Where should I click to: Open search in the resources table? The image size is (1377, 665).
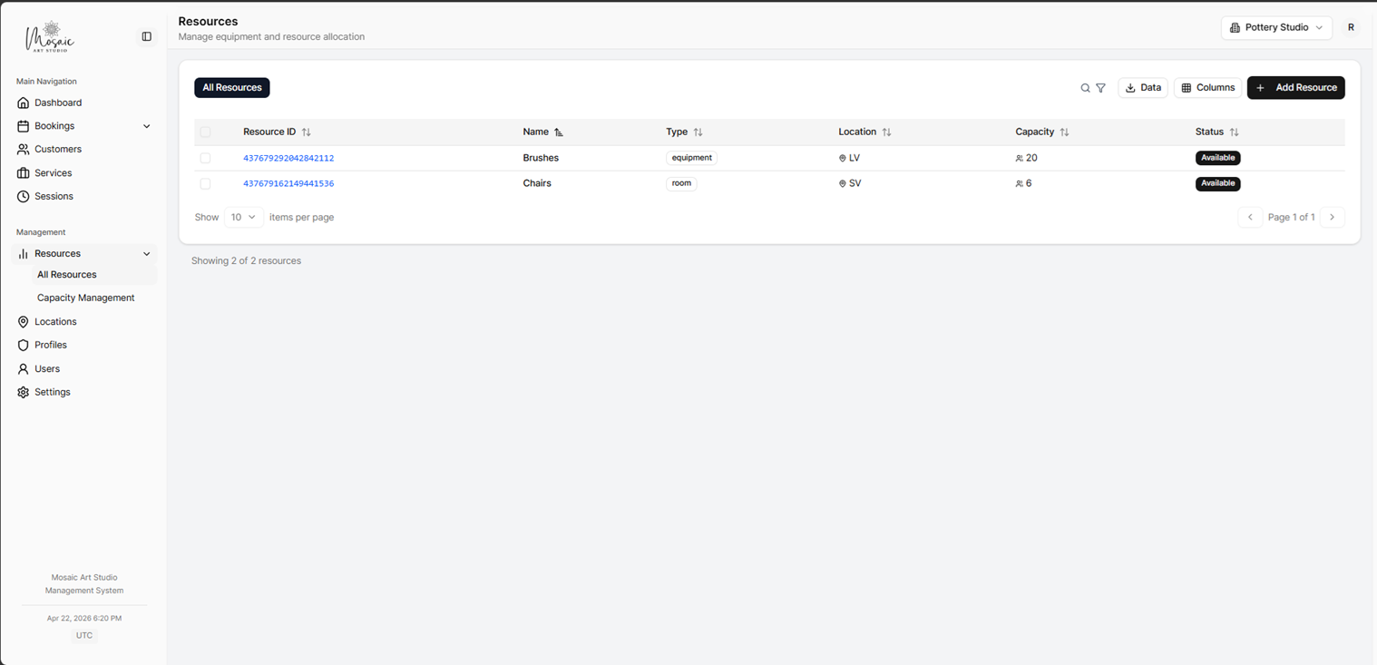[x=1085, y=88]
